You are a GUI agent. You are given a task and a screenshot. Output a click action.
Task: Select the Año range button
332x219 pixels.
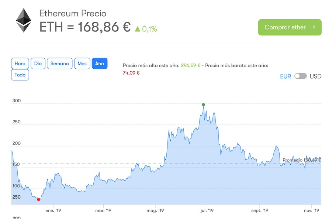click(100, 64)
